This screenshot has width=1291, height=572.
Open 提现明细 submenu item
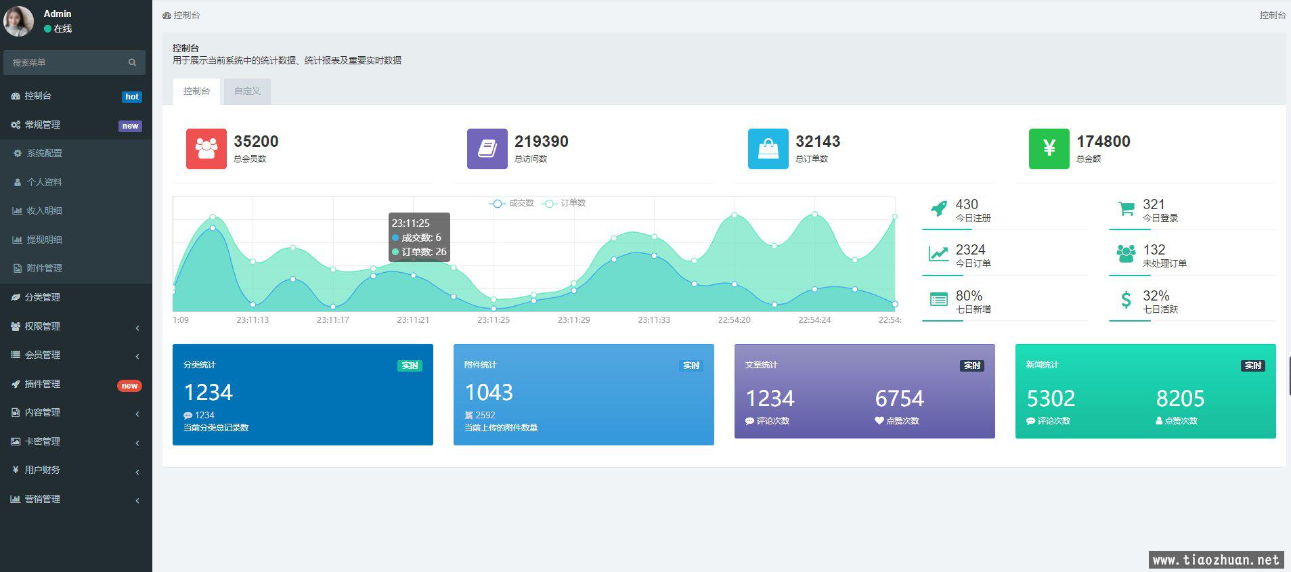76,240
